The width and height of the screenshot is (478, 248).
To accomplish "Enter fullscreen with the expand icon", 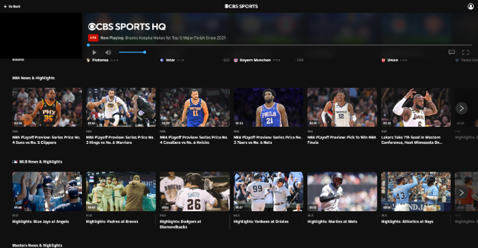I will coord(466,52).
